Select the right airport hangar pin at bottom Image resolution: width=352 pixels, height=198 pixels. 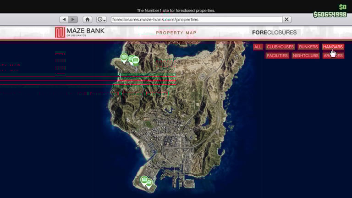click(149, 183)
